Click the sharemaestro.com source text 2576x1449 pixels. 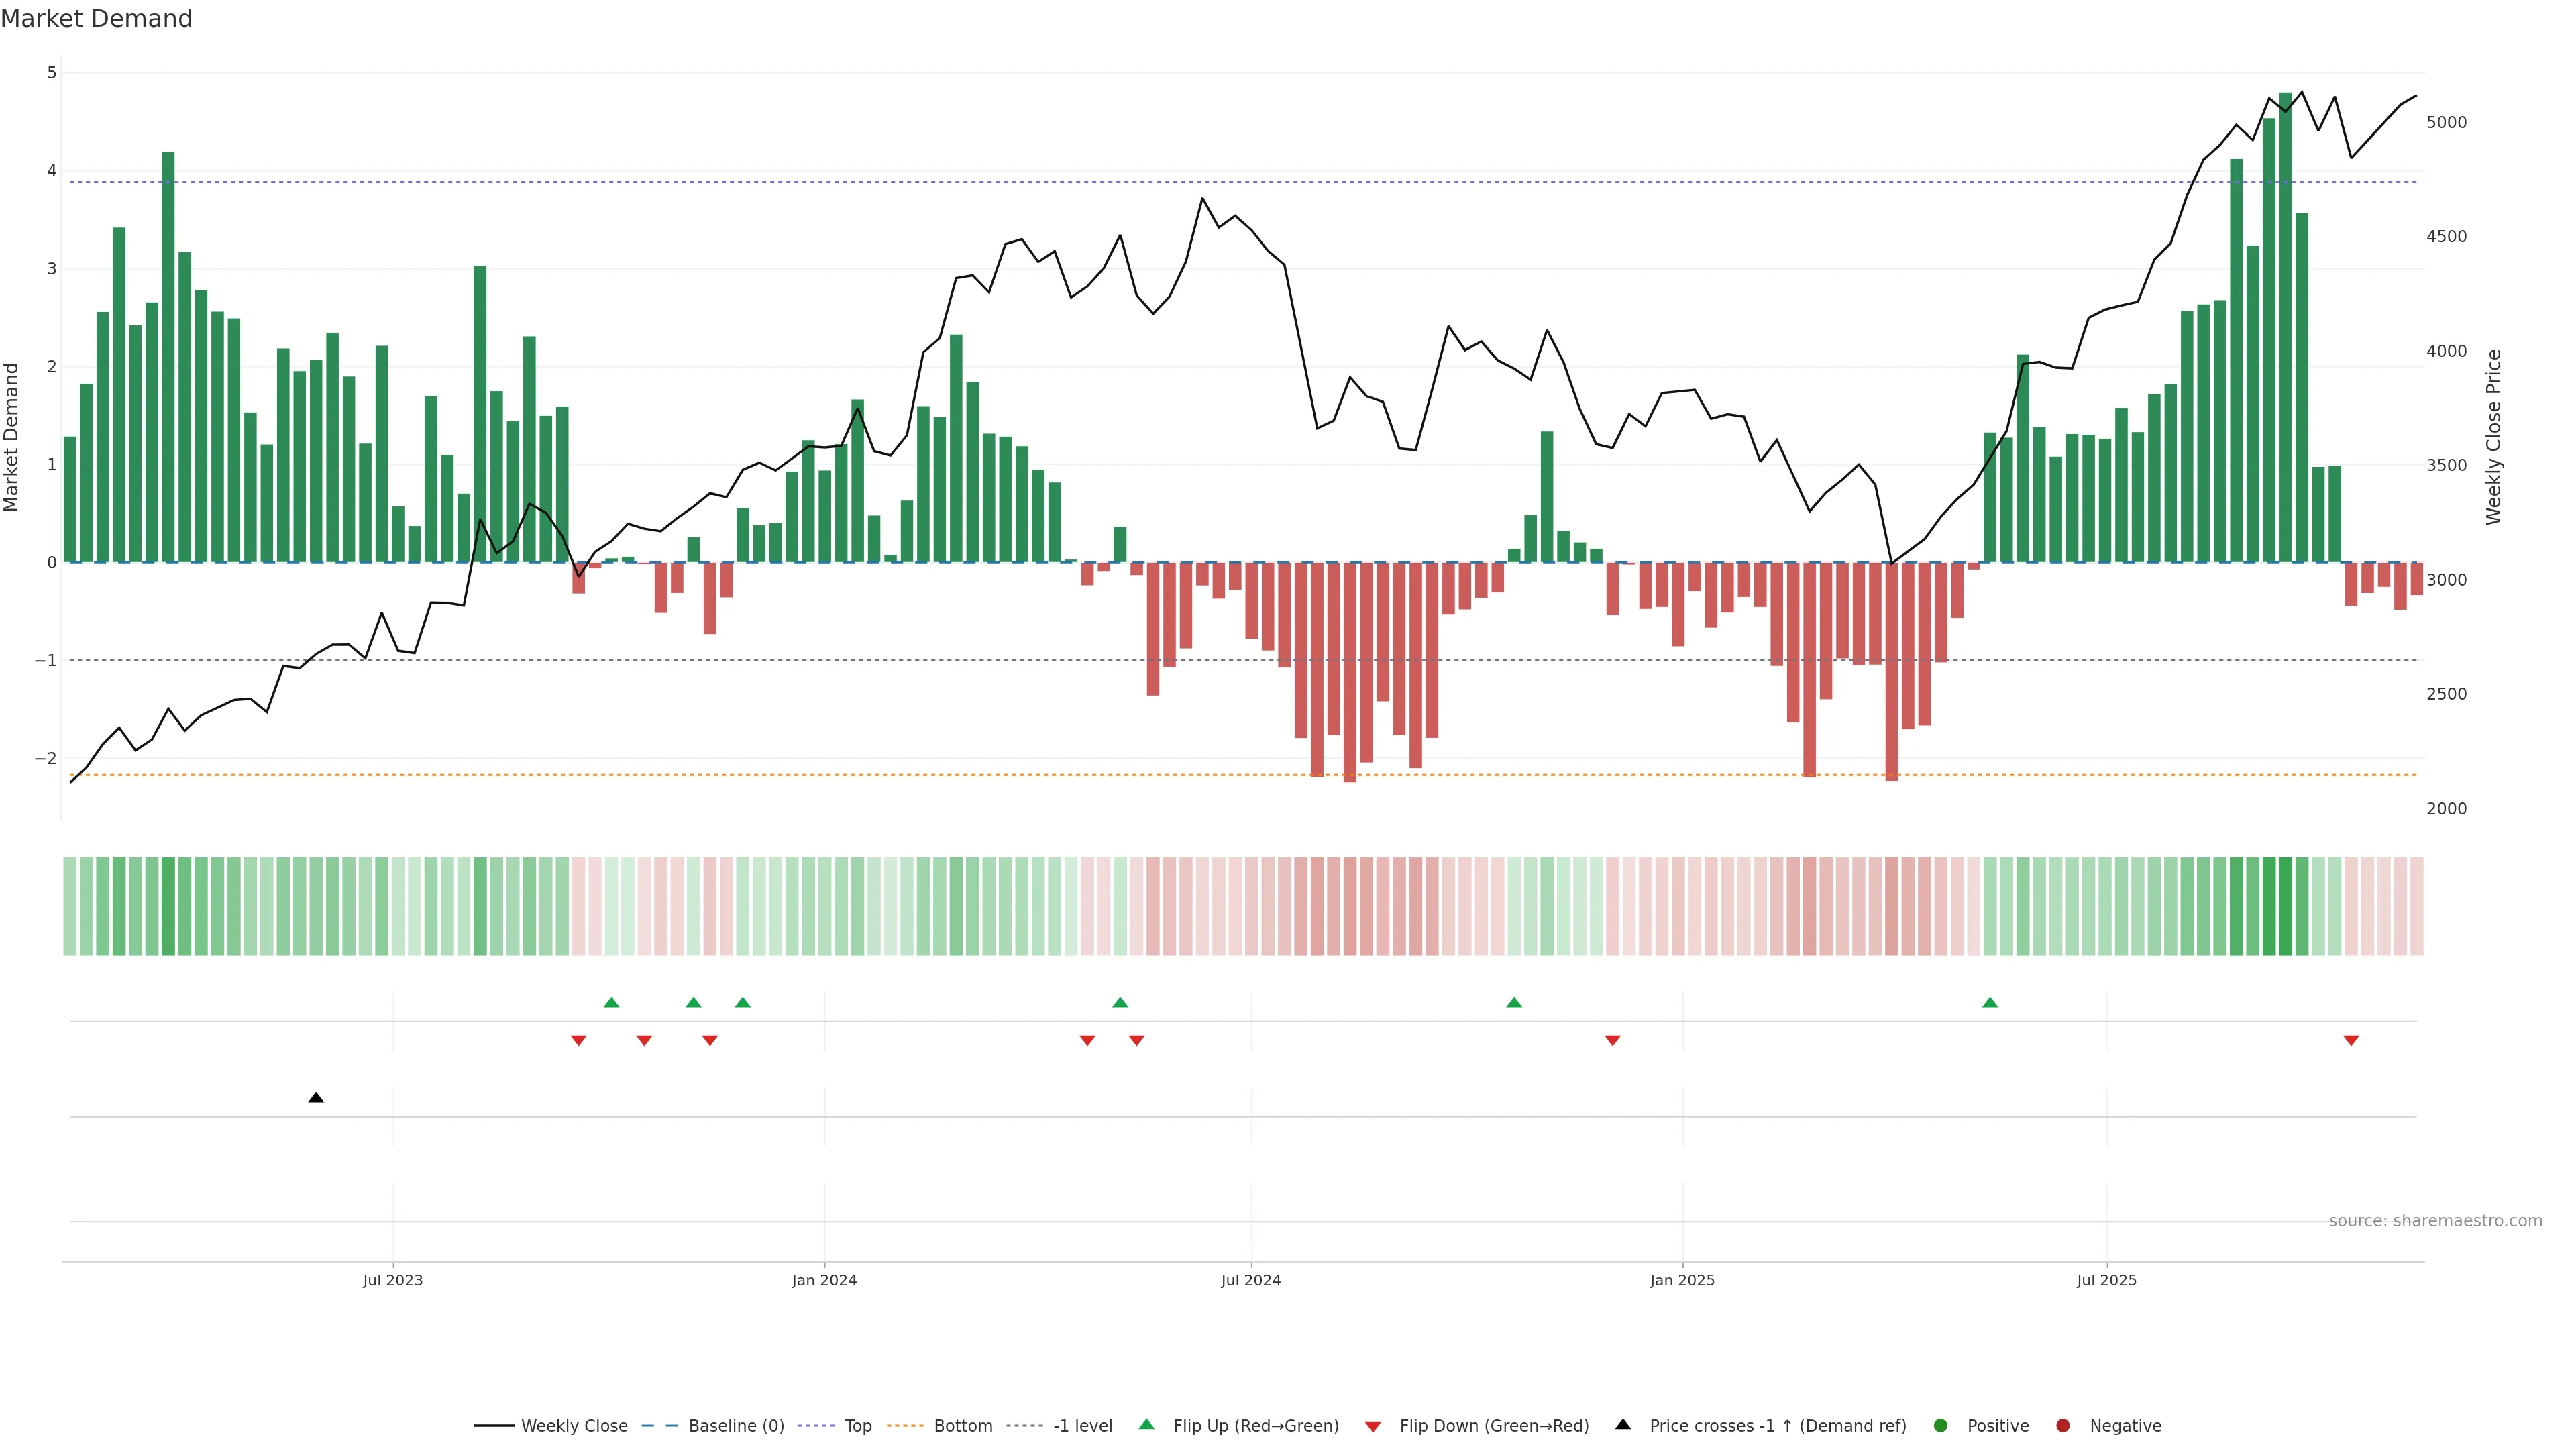point(2435,1220)
